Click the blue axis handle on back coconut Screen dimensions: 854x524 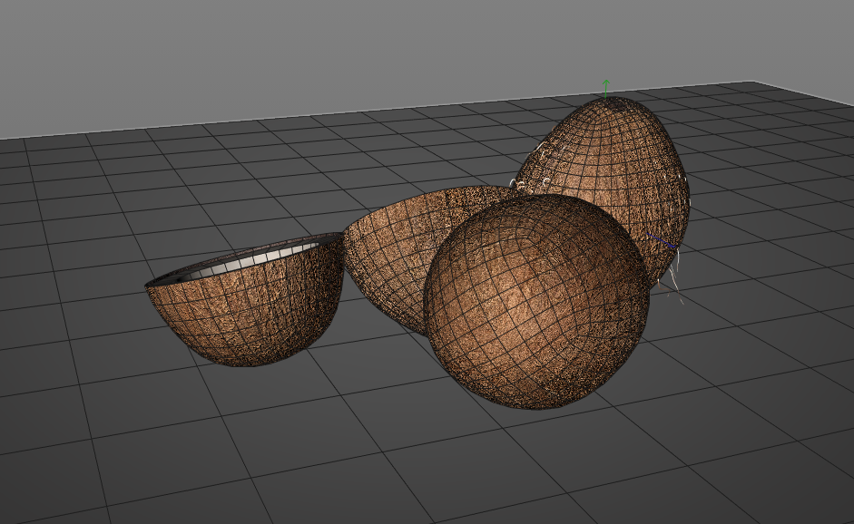pos(662,240)
